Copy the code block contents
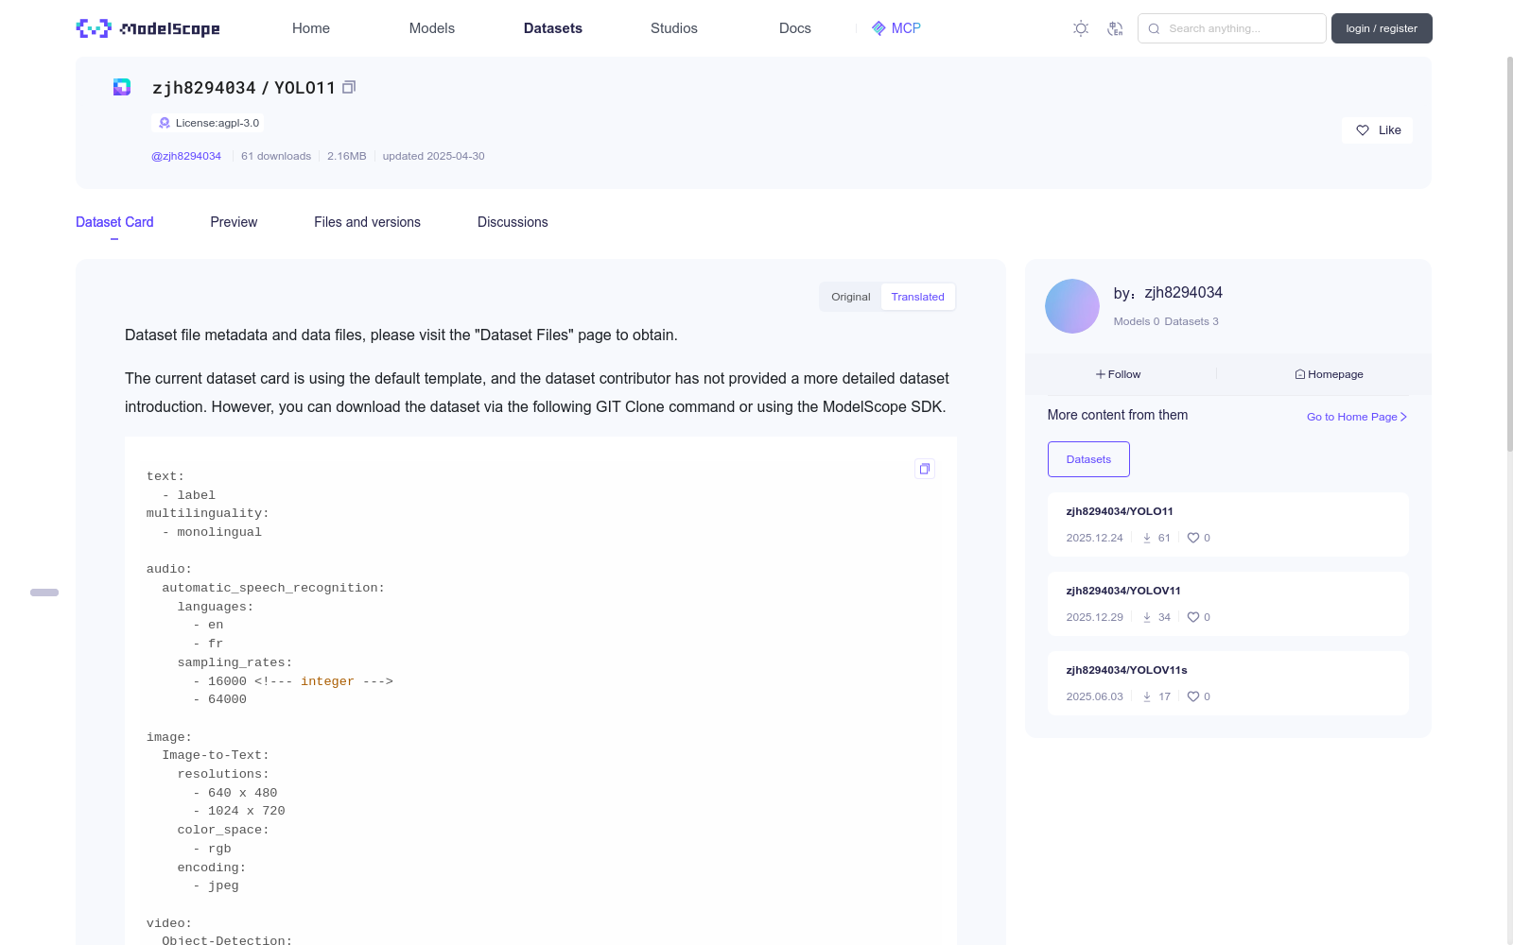Image resolution: width=1513 pixels, height=945 pixels. pos(925,469)
